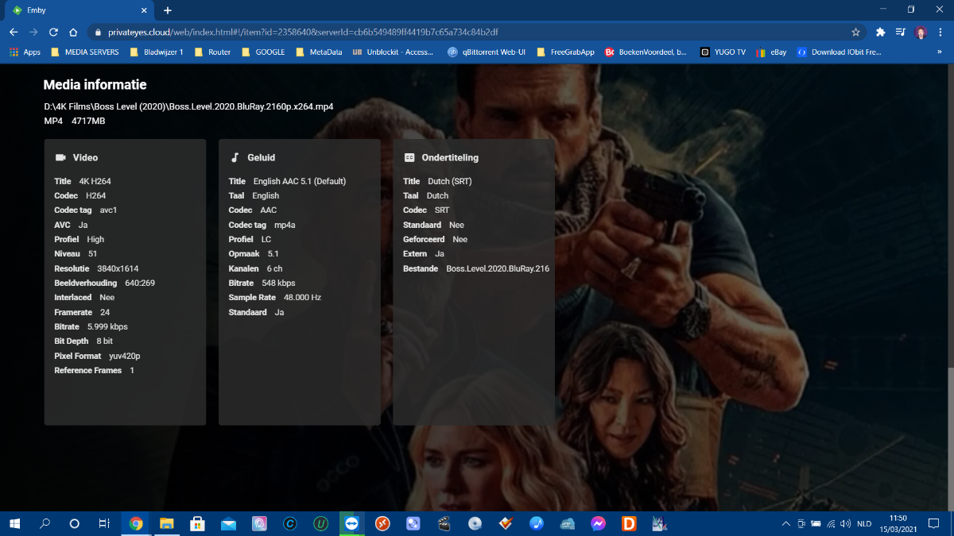Click the Media informatie heading
This screenshot has height=536, width=954.
pos(95,85)
